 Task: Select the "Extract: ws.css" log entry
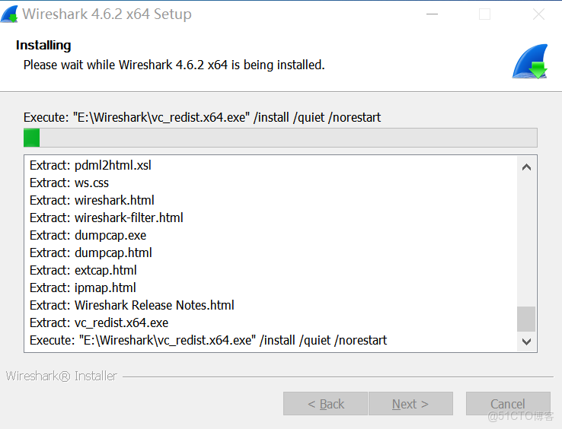[x=69, y=183]
